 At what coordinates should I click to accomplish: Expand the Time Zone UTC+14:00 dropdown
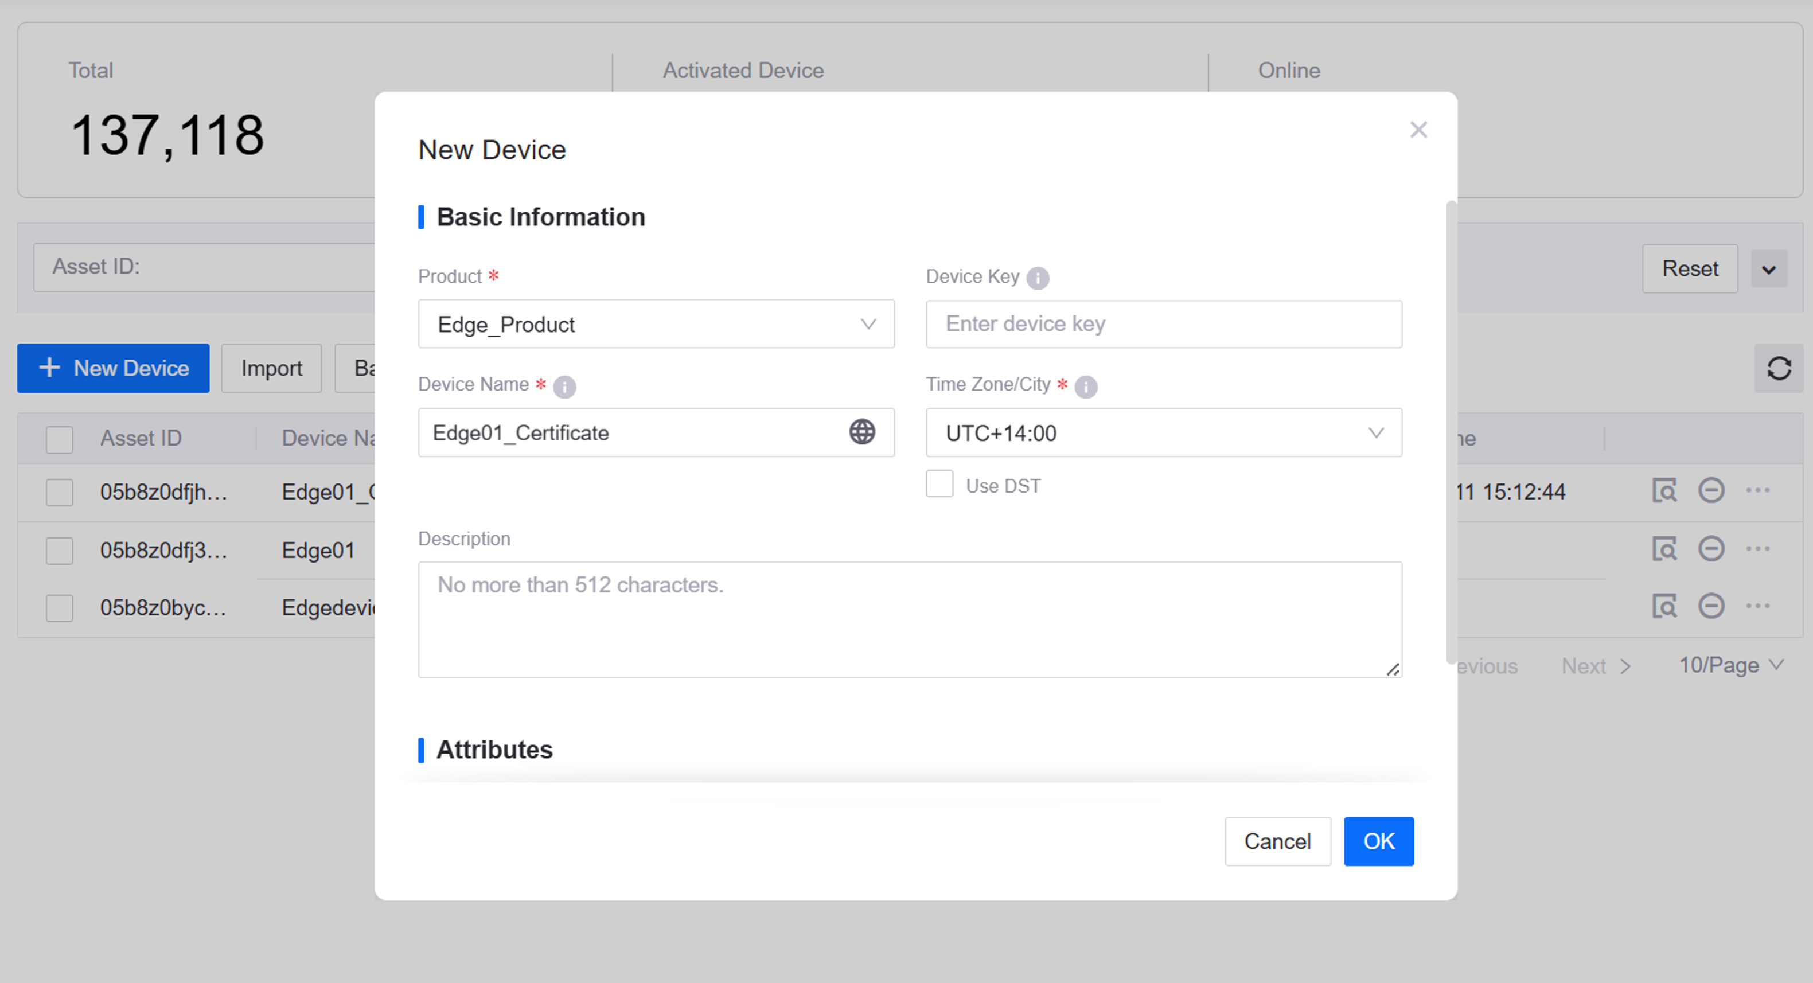[1163, 433]
